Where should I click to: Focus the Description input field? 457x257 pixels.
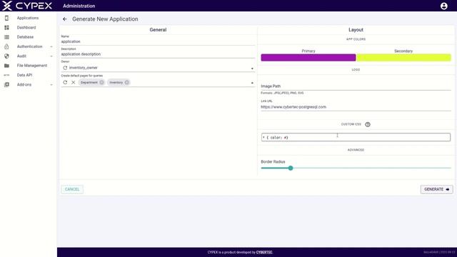158,54
